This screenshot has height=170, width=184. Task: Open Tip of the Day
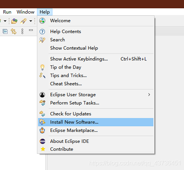96,67
